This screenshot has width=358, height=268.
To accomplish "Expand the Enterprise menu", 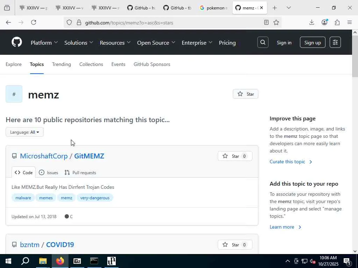I will pos(197,43).
